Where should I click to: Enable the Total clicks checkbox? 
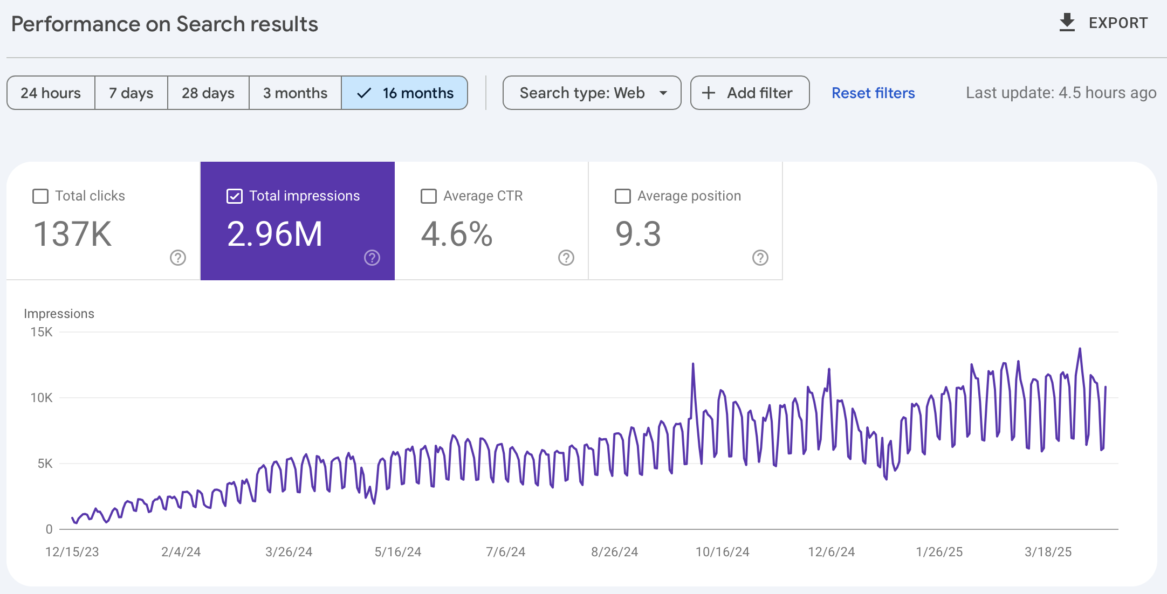(40, 196)
